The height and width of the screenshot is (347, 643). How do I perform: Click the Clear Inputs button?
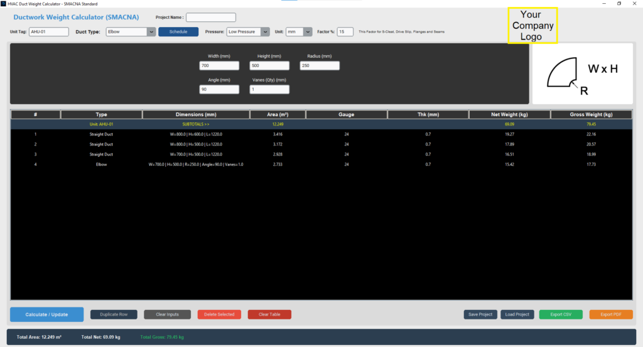click(x=167, y=314)
